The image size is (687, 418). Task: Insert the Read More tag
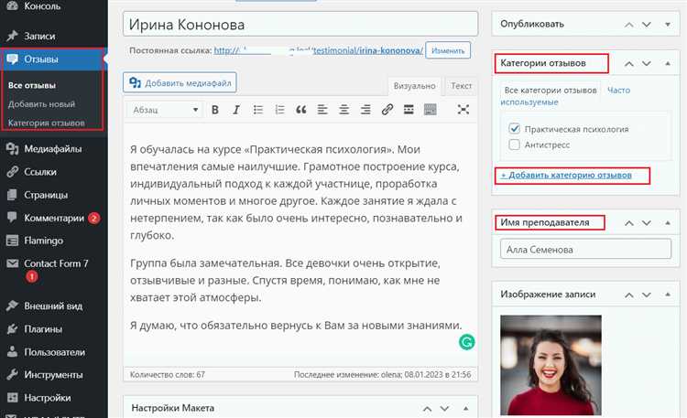point(409,110)
